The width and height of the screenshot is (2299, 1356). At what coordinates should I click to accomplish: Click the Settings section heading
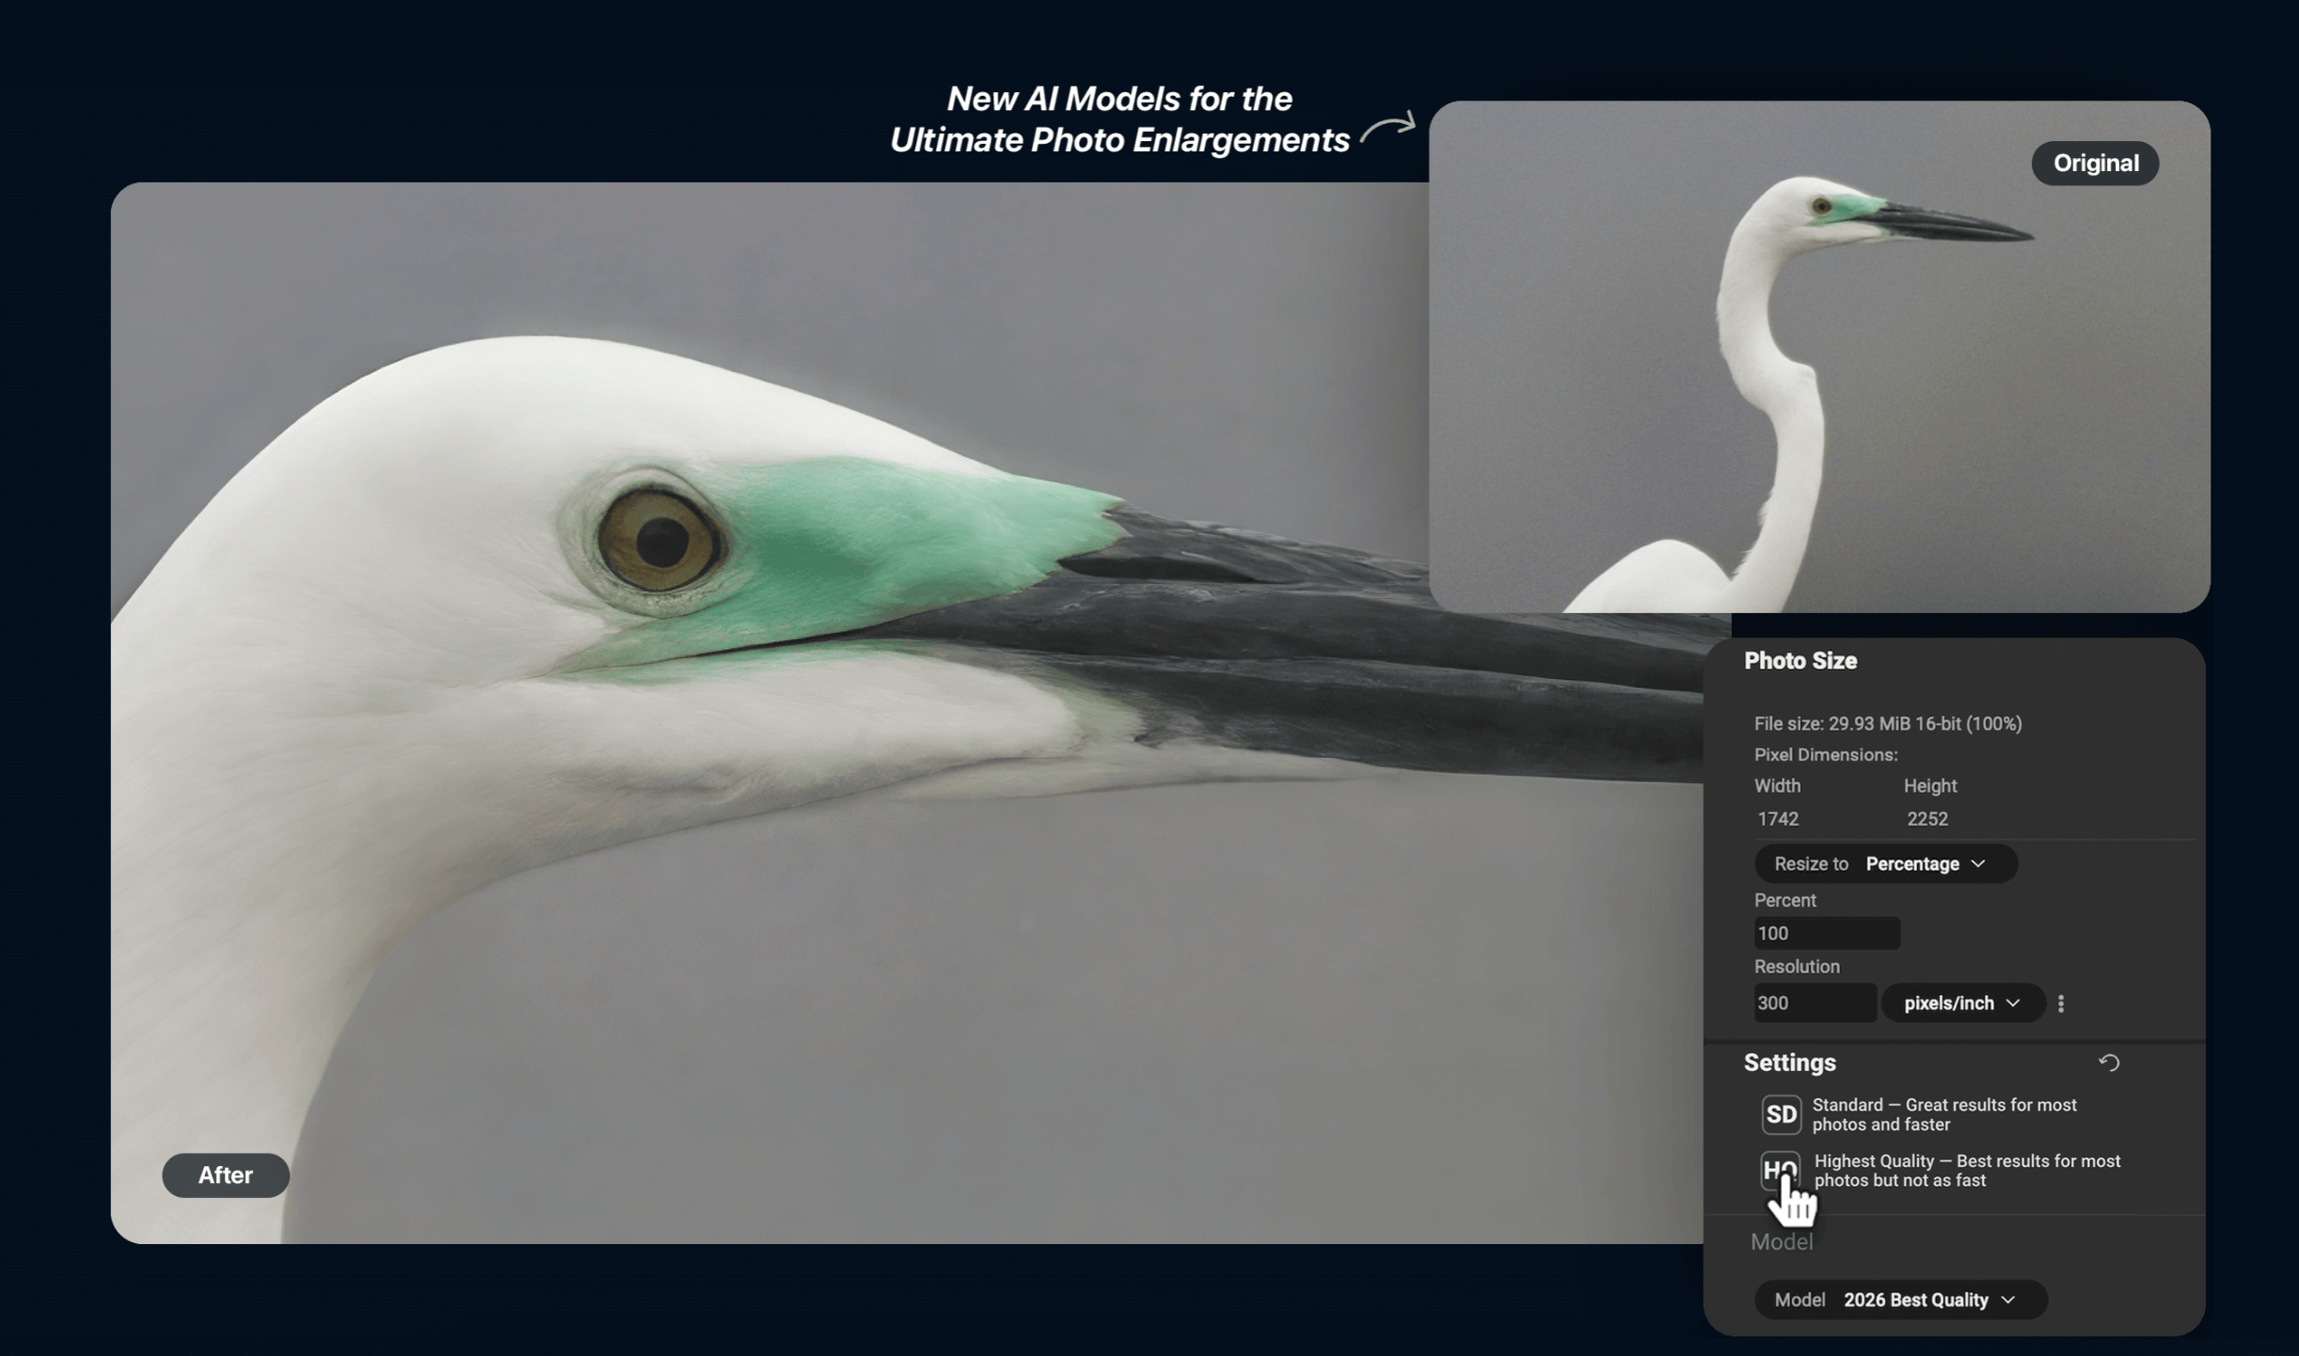coord(1790,1063)
